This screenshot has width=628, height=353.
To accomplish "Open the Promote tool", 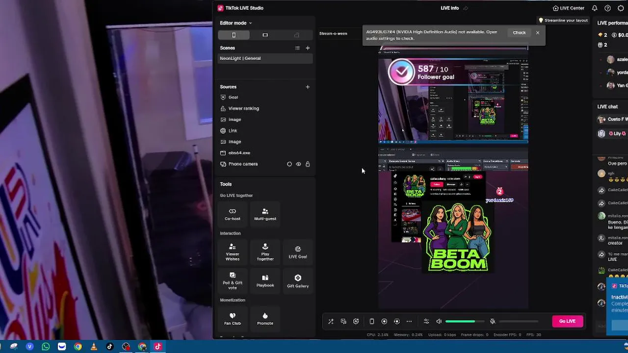I will click(265, 318).
